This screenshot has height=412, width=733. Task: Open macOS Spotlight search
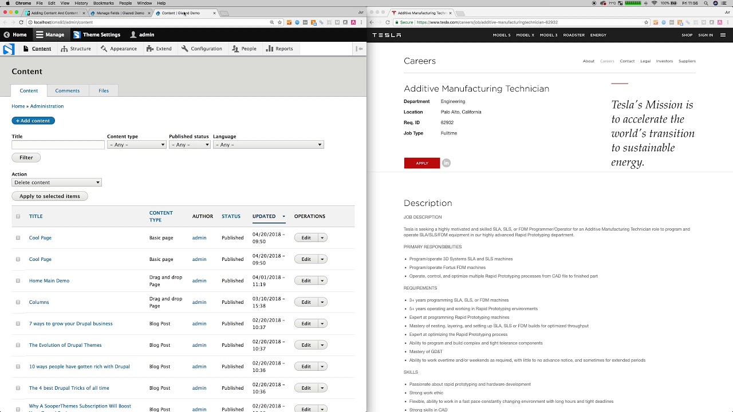point(706,3)
